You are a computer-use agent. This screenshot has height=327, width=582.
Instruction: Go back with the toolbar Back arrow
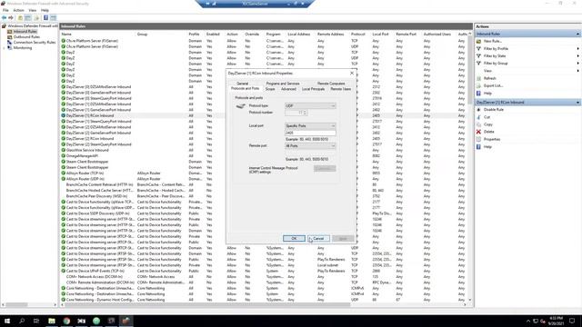(4, 18)
